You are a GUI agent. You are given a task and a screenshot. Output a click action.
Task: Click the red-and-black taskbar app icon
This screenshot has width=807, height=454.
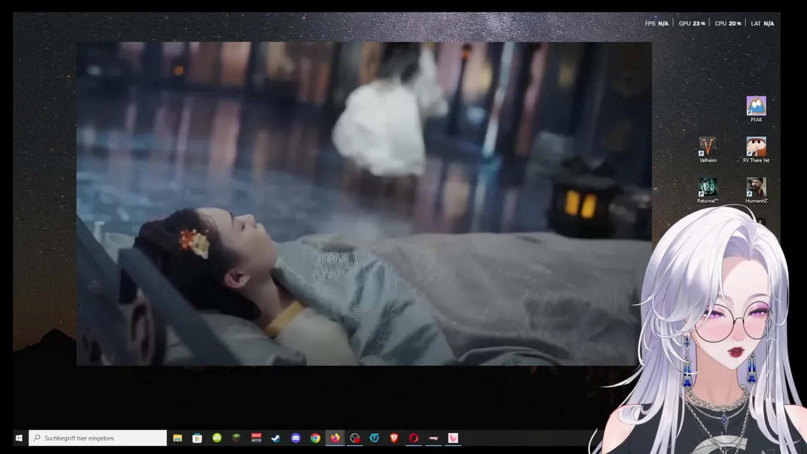pyautogui.click(x=256, y=438)
